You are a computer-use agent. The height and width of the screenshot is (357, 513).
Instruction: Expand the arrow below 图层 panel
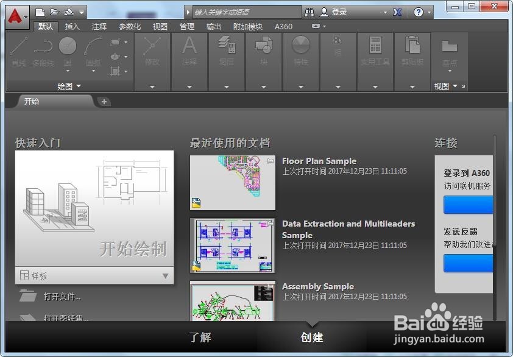pos(227,87)
